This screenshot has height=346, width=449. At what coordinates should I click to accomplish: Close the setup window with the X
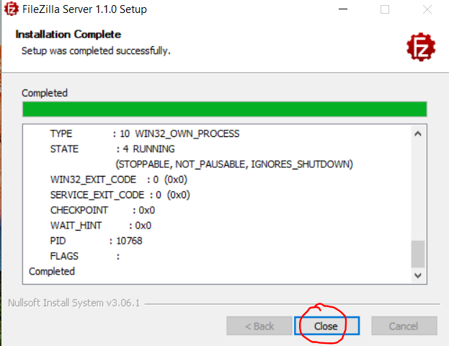pos(427,9)
